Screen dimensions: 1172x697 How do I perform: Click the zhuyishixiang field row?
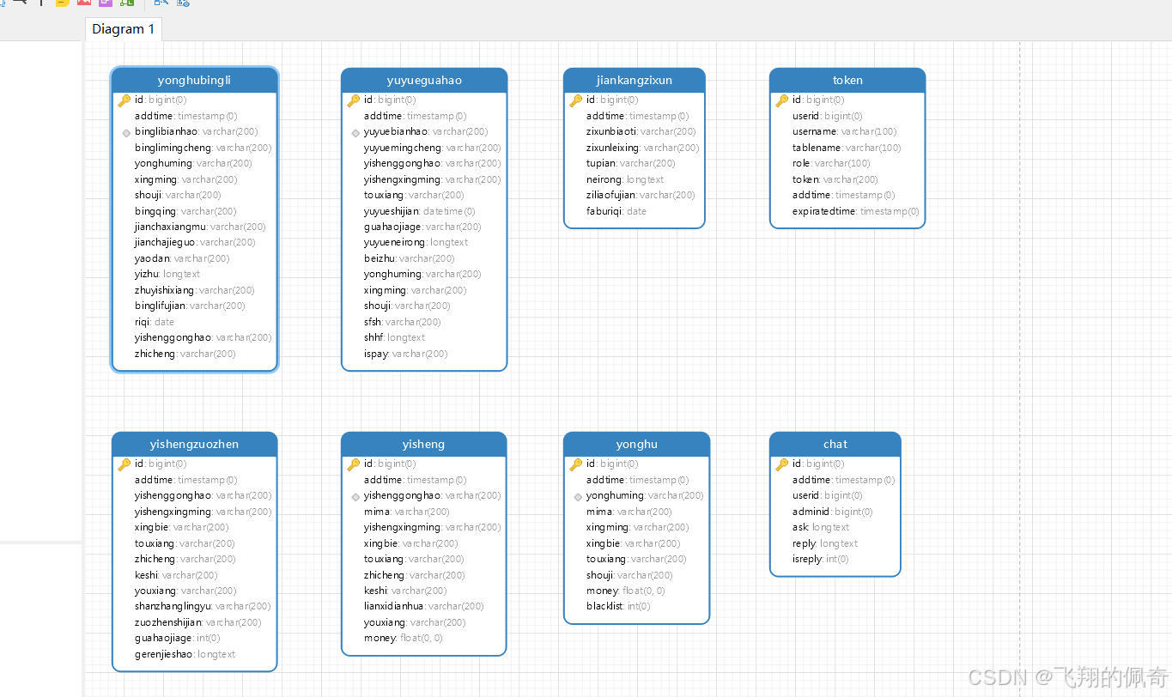pos(195,290)
